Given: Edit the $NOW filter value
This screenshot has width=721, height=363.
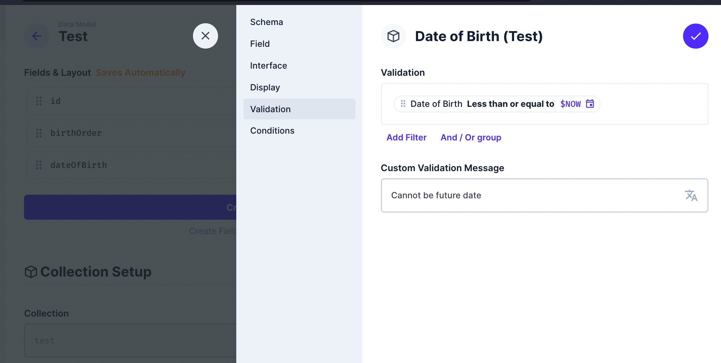Looking at the screenshot, I should point(570,104).
